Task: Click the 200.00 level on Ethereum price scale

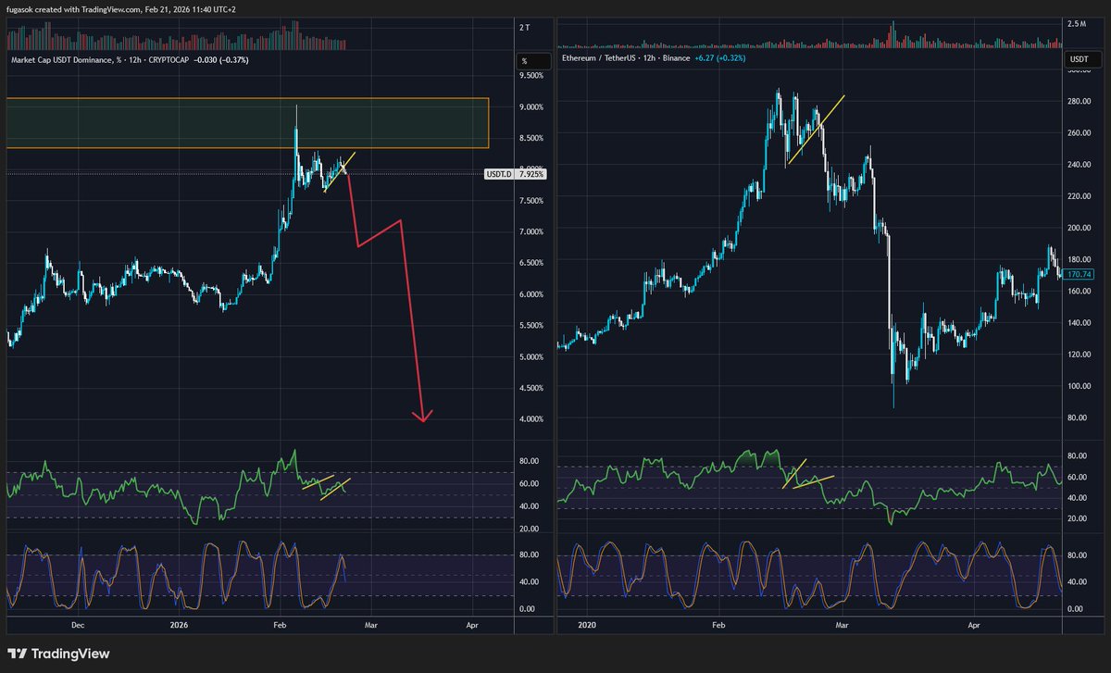Action: pyautogui.click(x=1079, y=228)
